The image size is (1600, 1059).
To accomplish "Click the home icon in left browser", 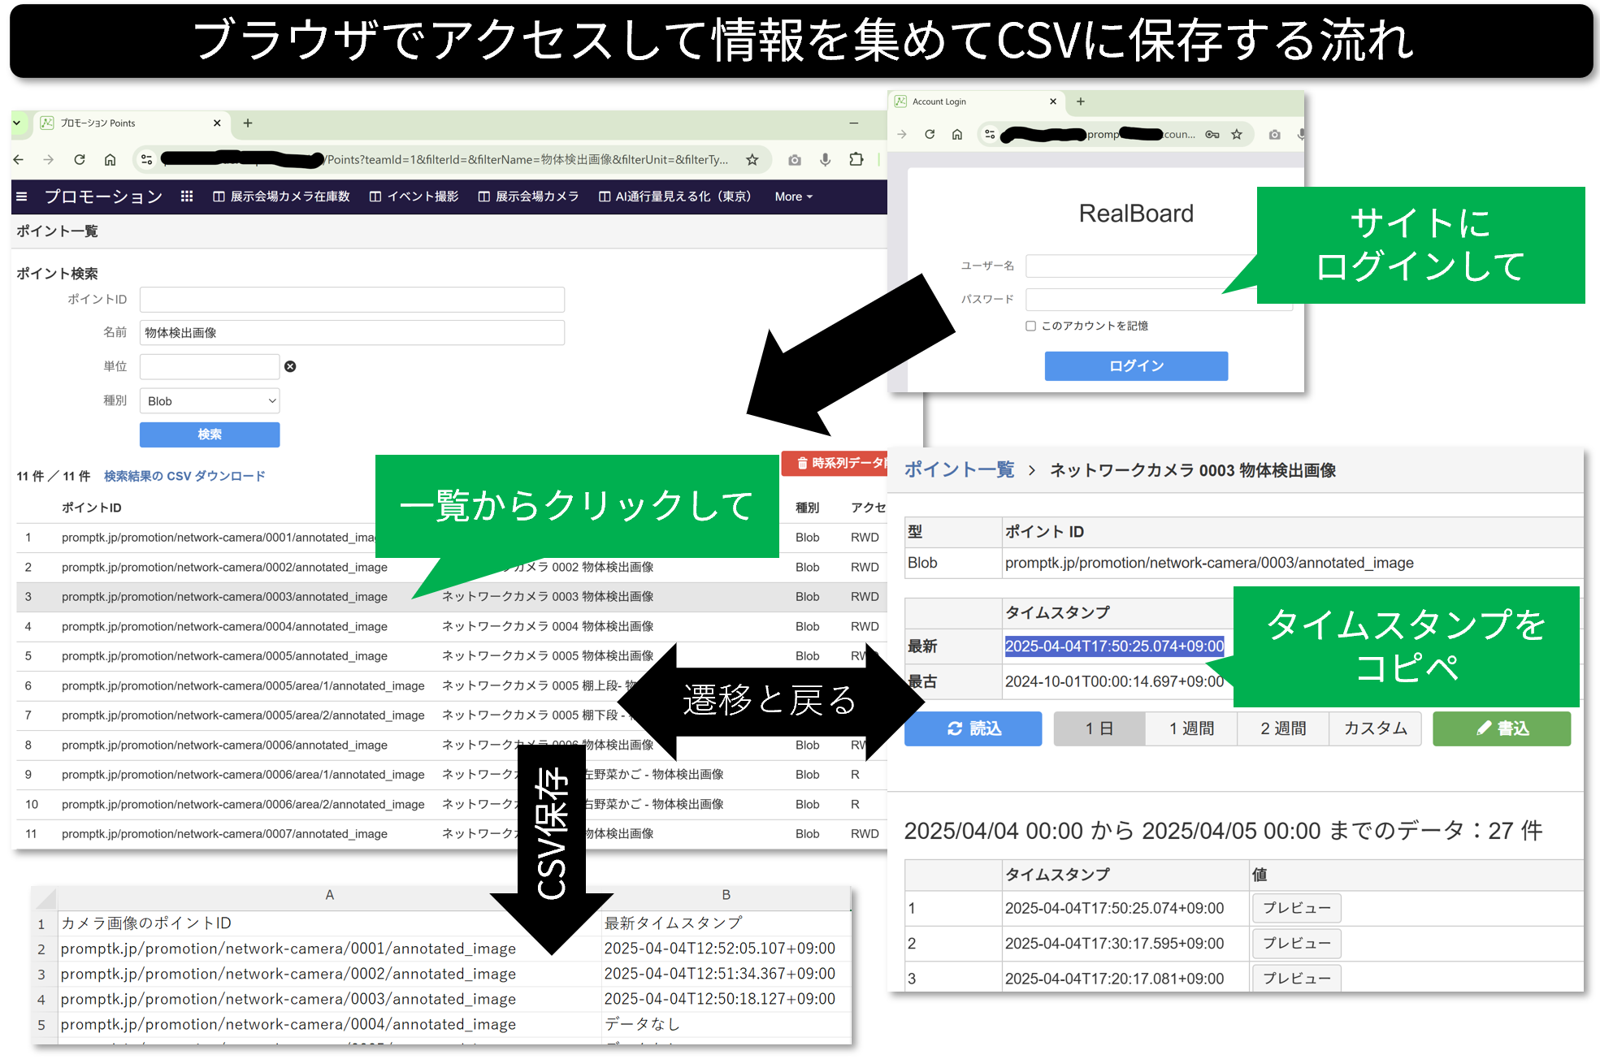I will point(111,160).
